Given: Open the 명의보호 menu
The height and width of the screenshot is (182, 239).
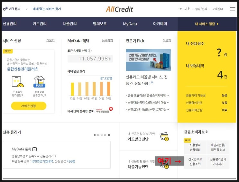Looking at the screenshot, I should pyautogui.click(x=100, y=24).
